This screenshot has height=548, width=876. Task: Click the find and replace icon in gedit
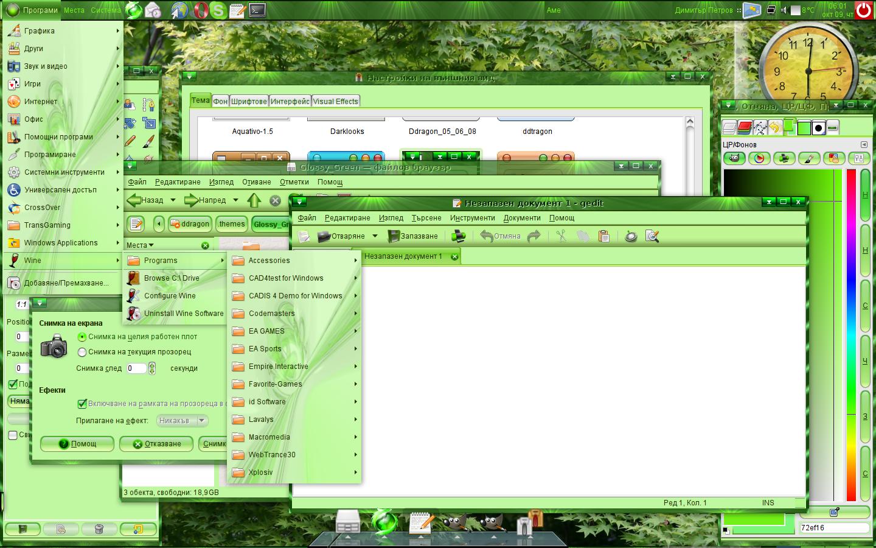coord(652,236)
